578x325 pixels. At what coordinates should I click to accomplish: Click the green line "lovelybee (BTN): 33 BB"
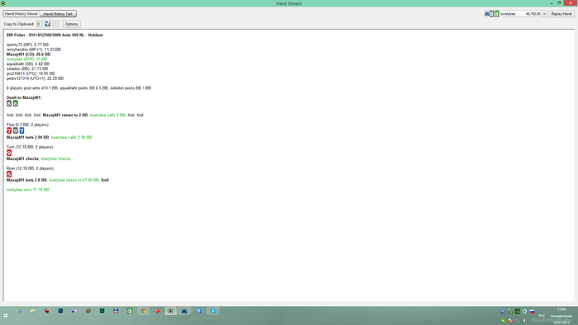click(x=26, y=59)
